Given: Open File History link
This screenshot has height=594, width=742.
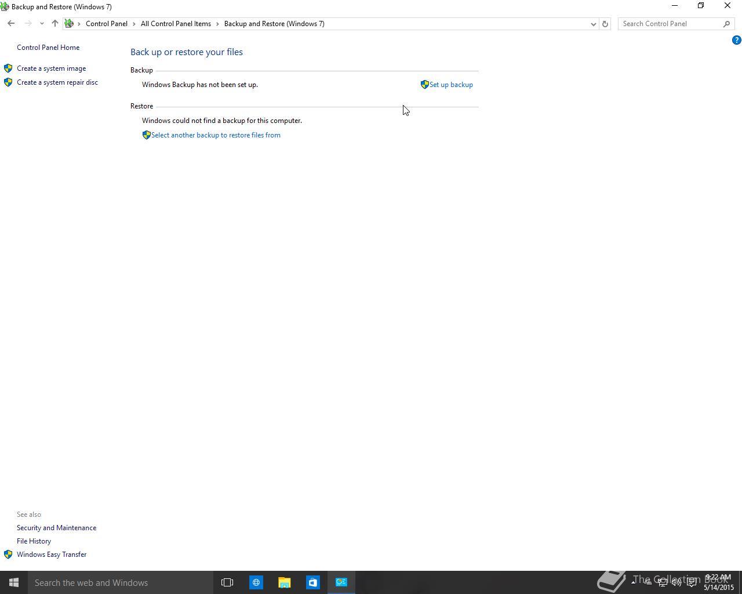Looking at the screenshot, I should [34, 541].
